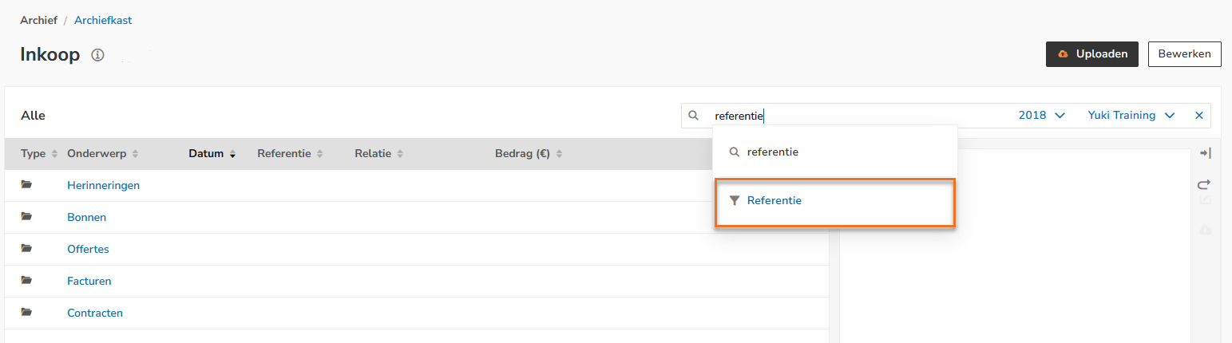Go to Archiefkast in the breadcrumb
Image resolution: width=1232 pixels, height=343 pixels.
pos(103,21)
